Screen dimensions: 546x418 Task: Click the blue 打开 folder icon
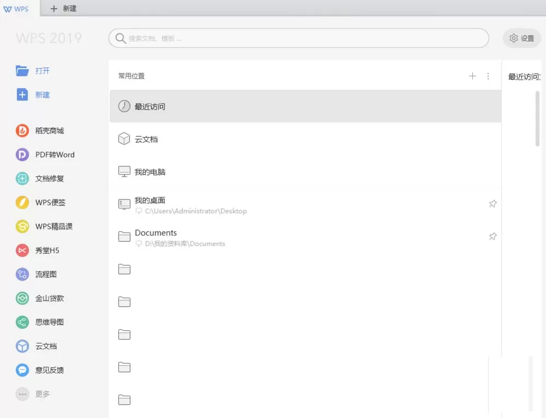pos(22,70)
